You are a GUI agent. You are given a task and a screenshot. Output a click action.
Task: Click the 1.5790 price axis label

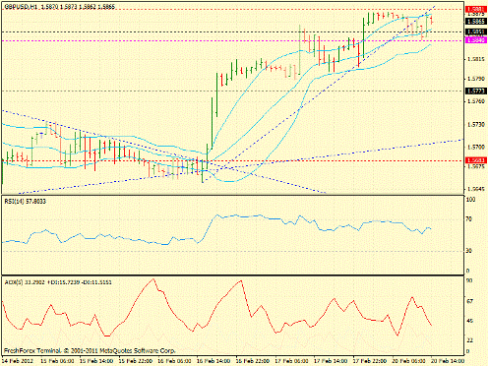click(475, 79)
